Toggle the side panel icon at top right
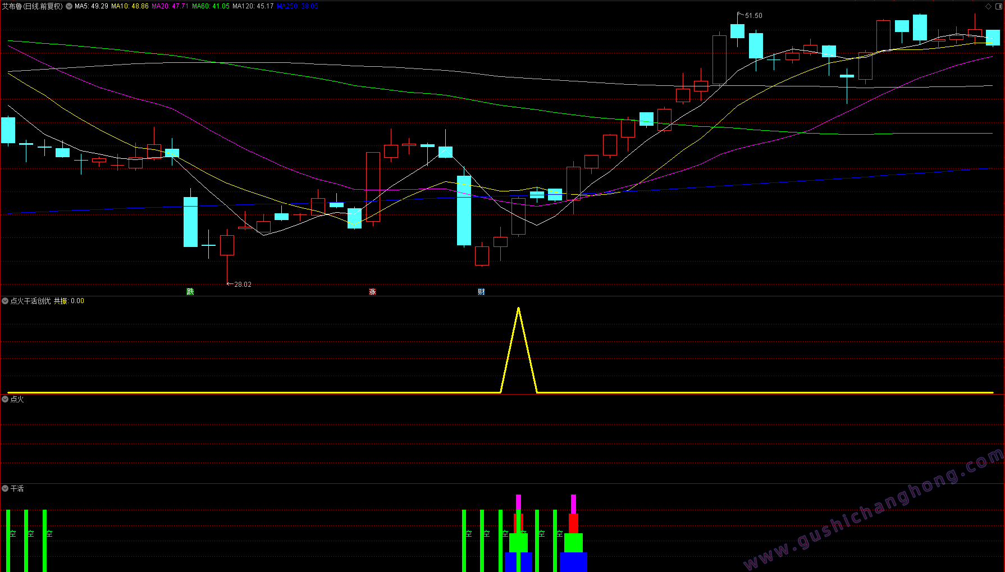The image size is (1005, 572). 998,6
